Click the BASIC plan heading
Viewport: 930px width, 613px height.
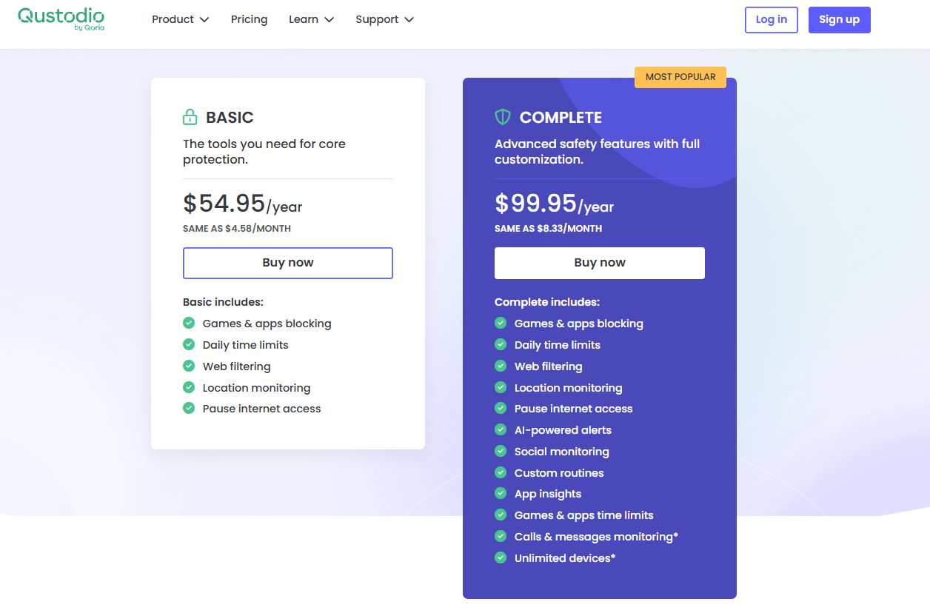pos(230,117)
